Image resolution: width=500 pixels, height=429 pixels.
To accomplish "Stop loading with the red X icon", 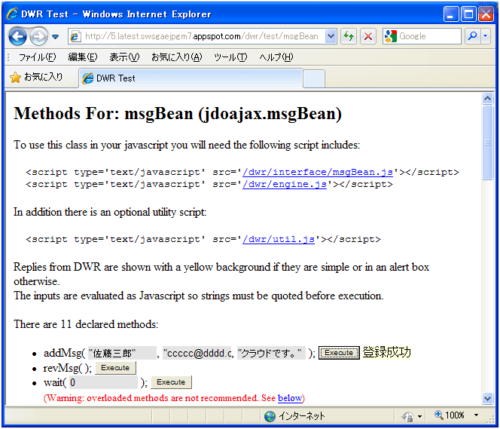I will click(368, 36).
